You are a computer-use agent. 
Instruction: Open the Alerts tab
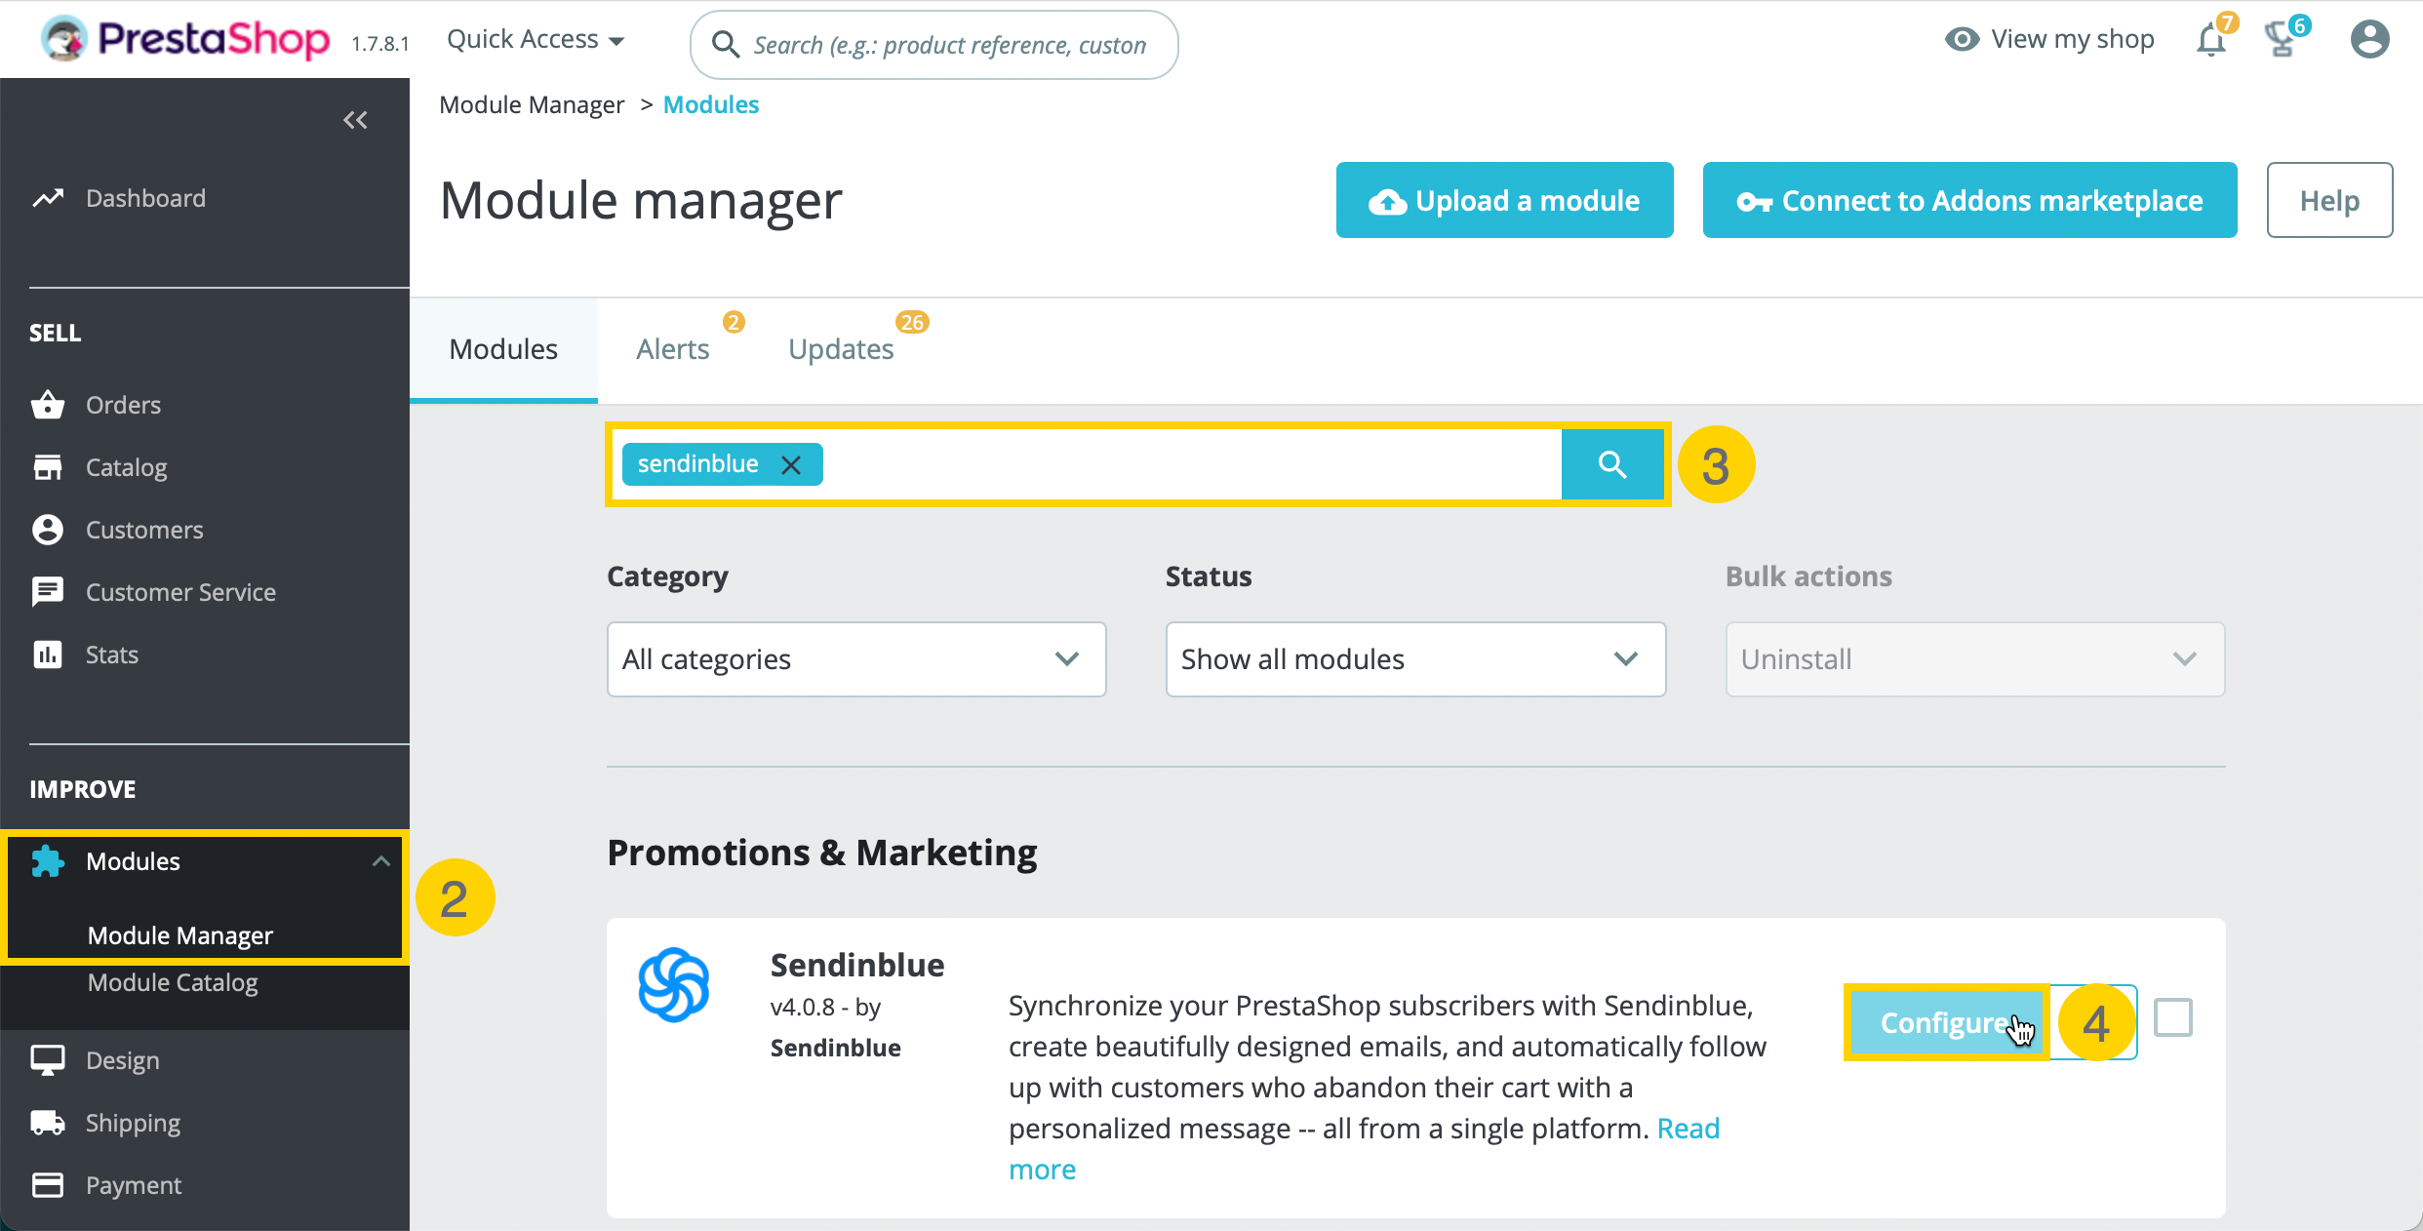672,348
